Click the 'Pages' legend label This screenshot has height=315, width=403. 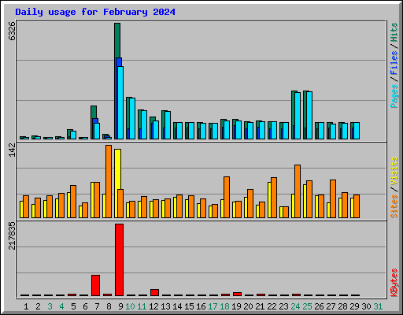394,96
